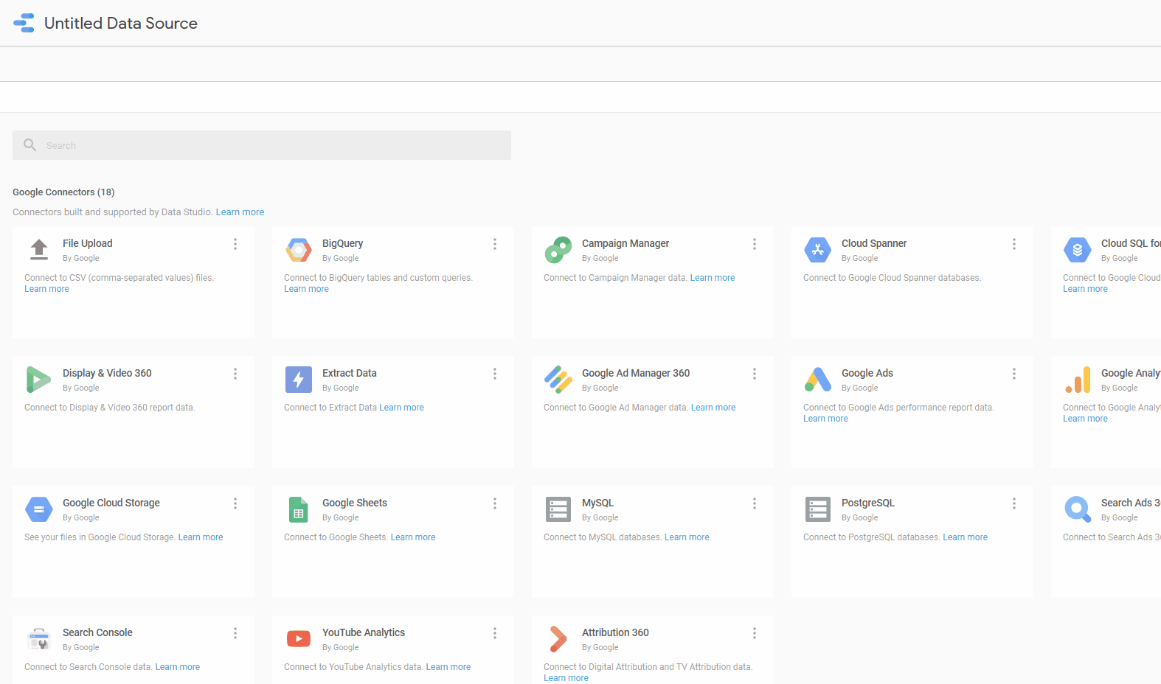Open Google Sheets Learn more link

click(413, 537)
